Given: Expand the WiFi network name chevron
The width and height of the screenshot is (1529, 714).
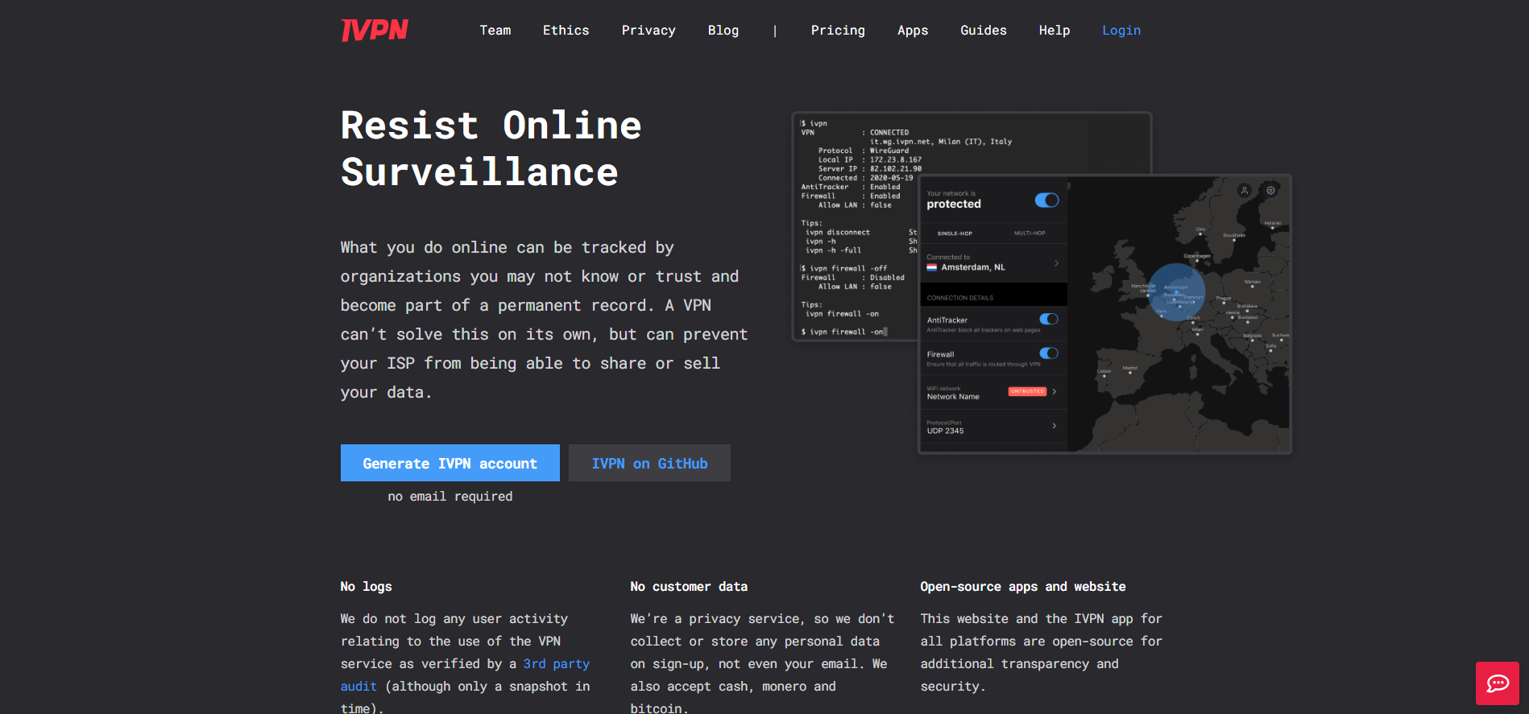Looking at the screenshot, I should [x=1055, y=392].
